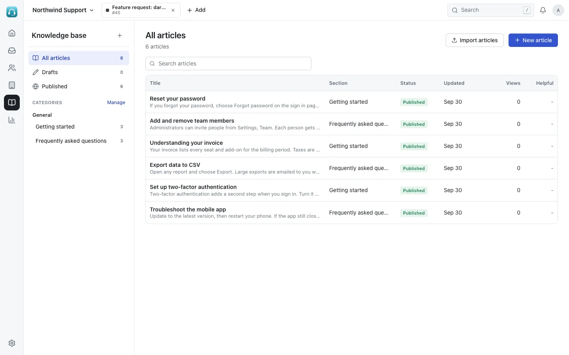Viewport: 569px width, 355px height.
Task: Click the New article button
Action: 533,40
